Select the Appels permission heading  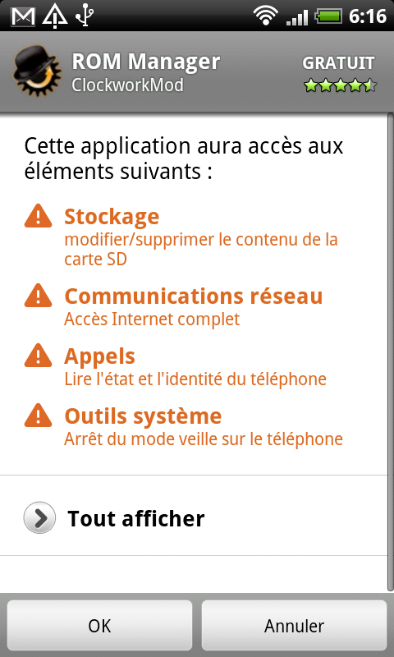(99, 356)
